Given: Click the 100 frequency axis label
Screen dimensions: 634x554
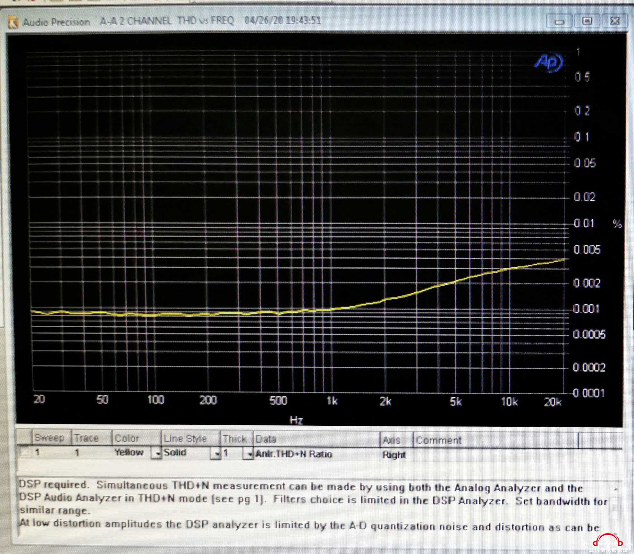Looking at the screenshot, I should (x=156, y=400).
